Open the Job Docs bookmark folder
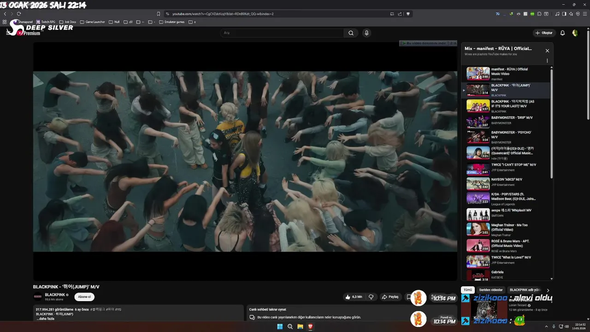The height and width of the screenshot is (332, 590). tap(68, 22)
